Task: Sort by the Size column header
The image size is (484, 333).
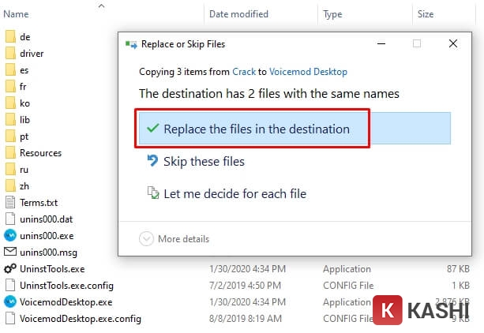Action: coord(426,14)
